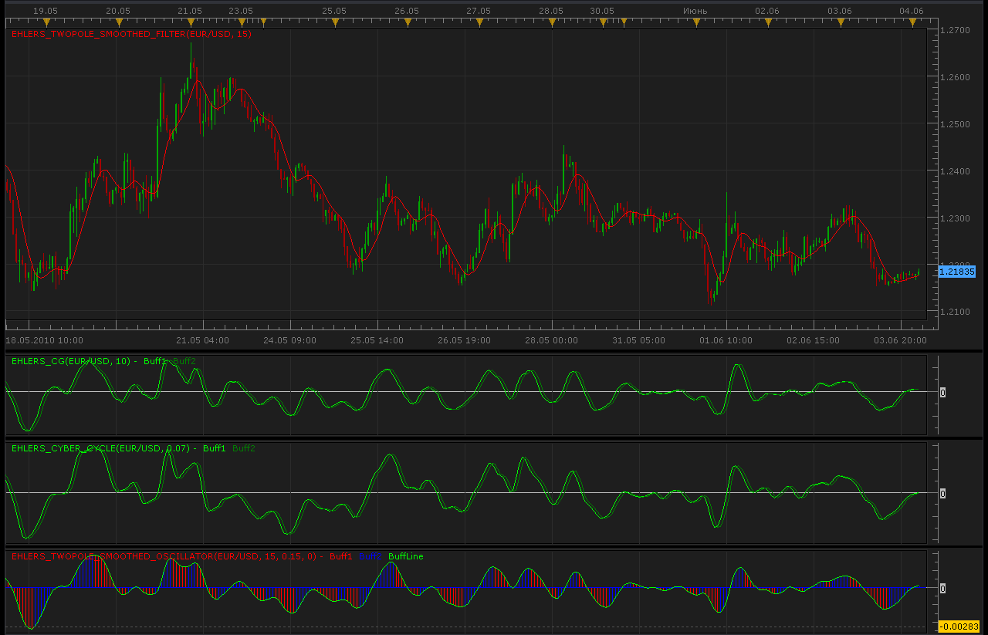Click the blue current price tag 1.21835

[957, 272]
